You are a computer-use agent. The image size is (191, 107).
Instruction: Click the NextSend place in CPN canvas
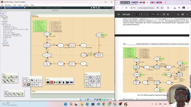[x=47, y=55]
